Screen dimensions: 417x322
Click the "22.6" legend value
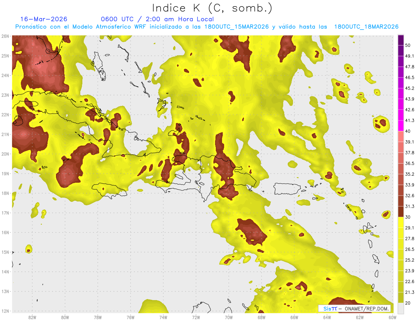click(x=410, y=281)
